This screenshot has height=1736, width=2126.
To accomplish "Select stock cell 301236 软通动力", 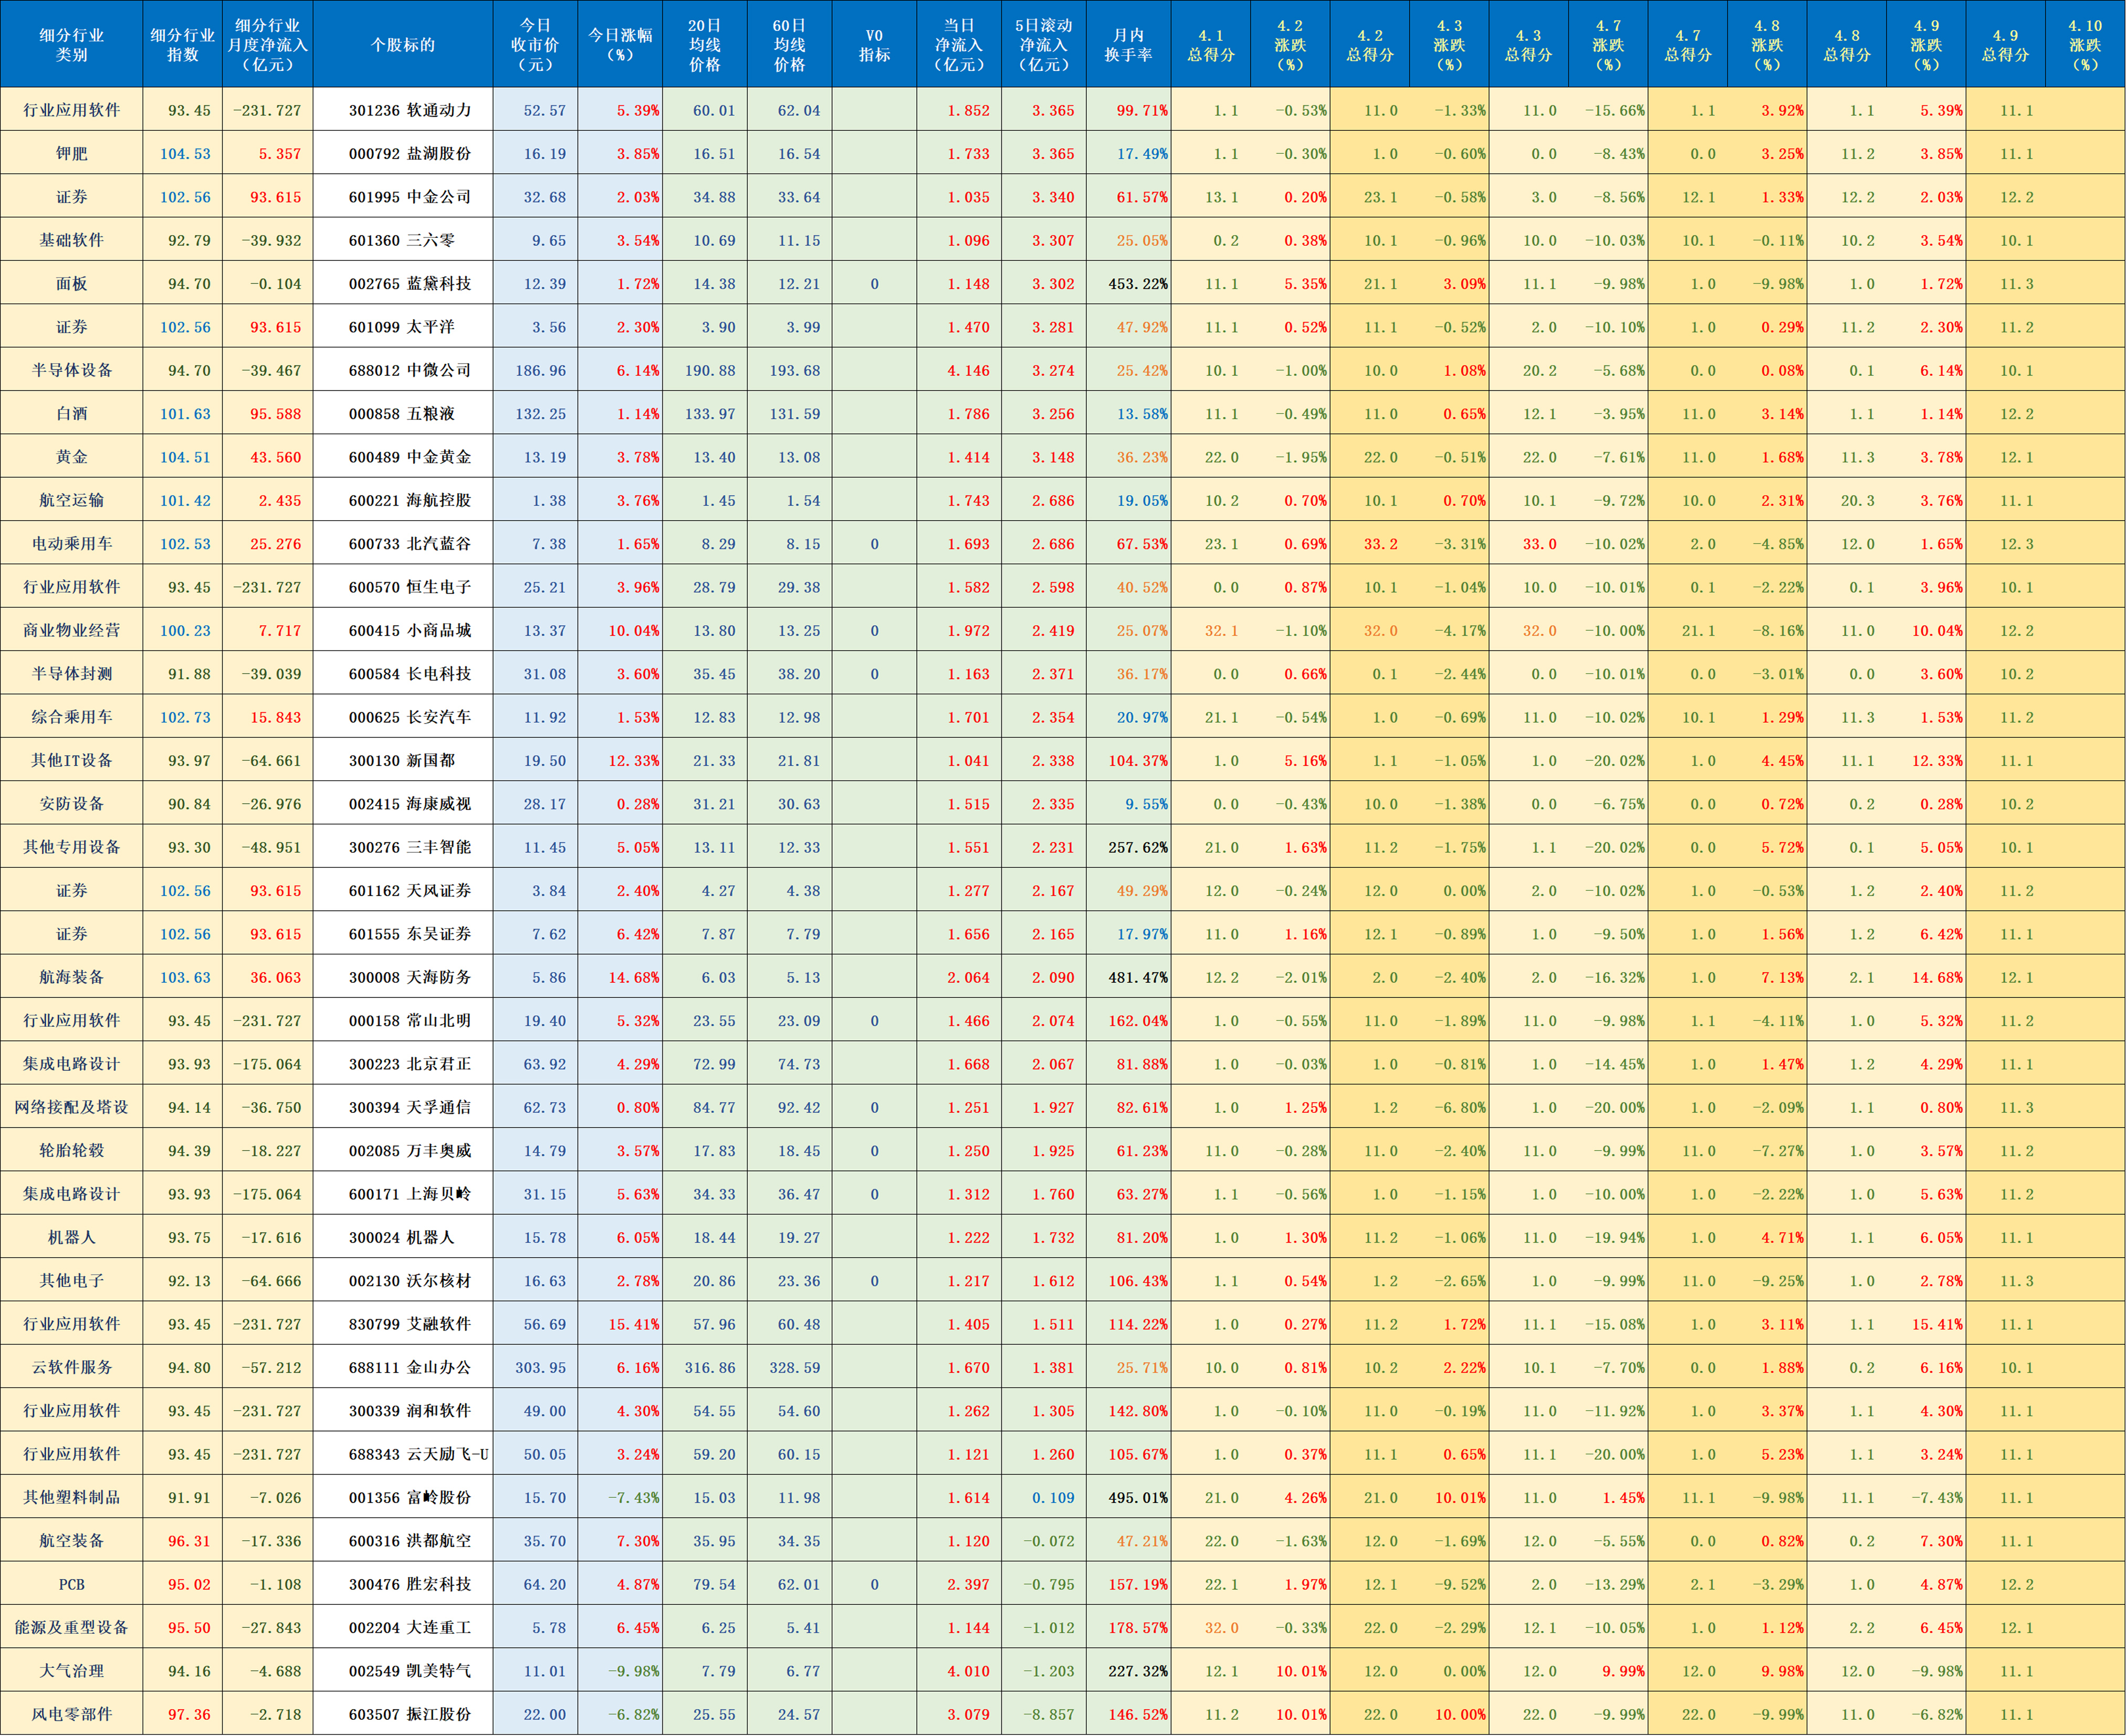I will pyautogui.click(x=403, y=110).
